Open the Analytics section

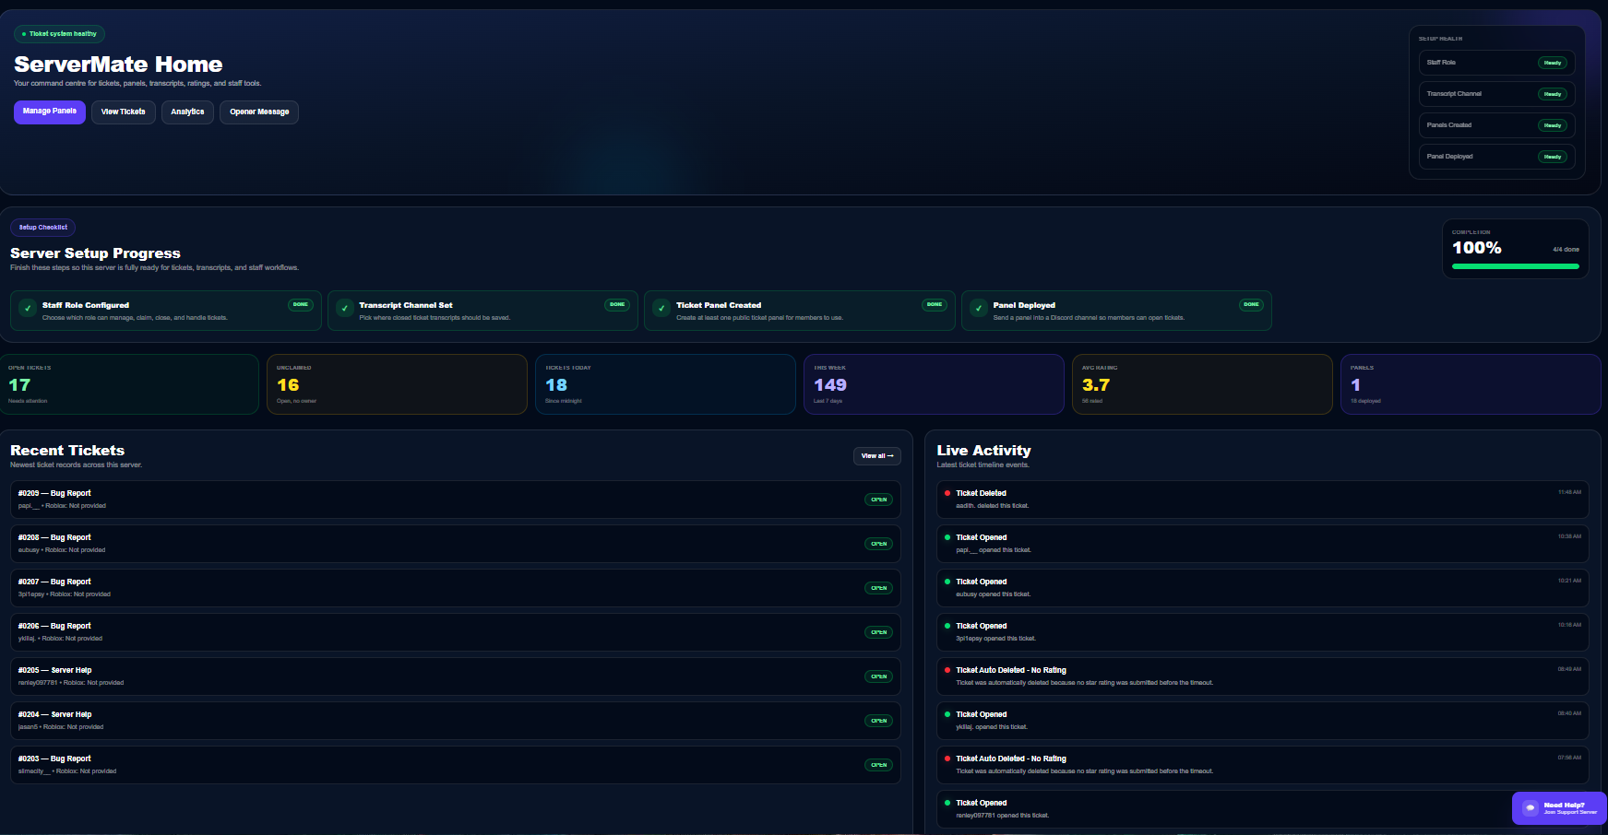coord(187,112)
